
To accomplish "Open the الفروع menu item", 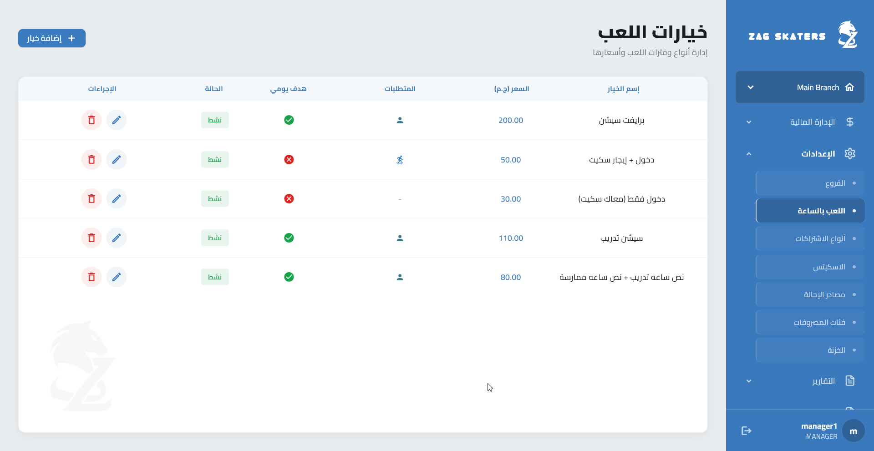I will coord(810,183).
